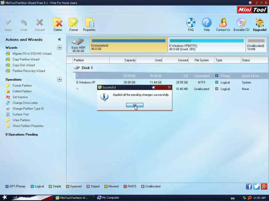269x201 pixels.
Task: Open the Partition Recovery Wizard
Action: [29, 71]
